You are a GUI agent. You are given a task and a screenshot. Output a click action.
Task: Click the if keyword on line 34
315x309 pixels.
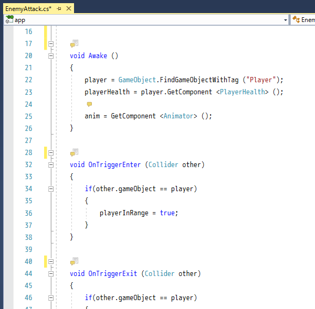click(88, 189)
